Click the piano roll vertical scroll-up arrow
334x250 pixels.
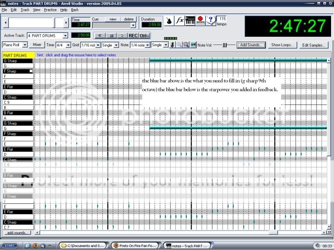tap(329, 60)
